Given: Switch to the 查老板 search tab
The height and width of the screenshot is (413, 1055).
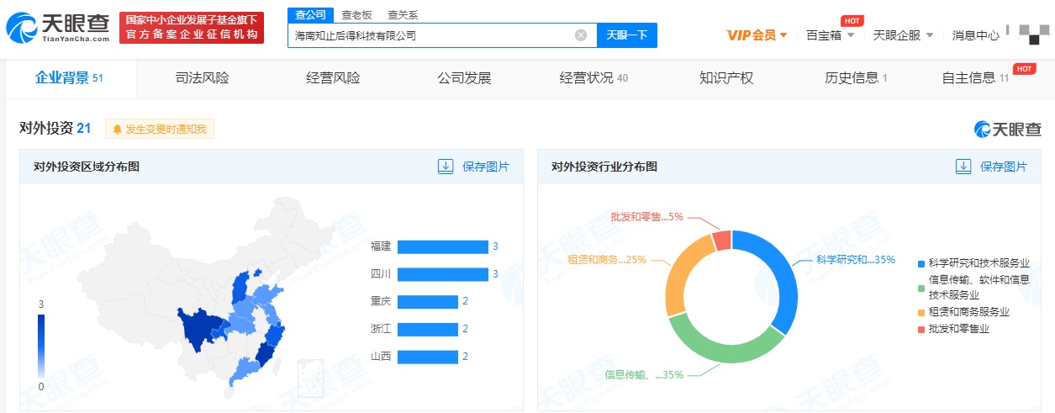Looking at the screenshot, I should (x=356, y=15).
